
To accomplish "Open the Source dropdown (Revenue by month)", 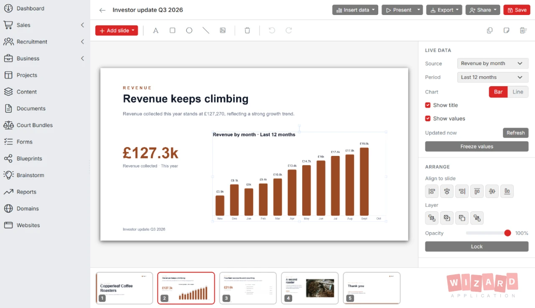I will click(493, 63).
